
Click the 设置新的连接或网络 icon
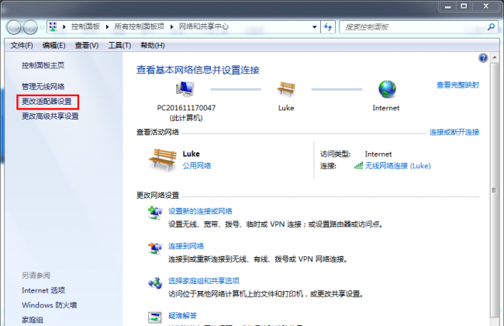(155, 213)
